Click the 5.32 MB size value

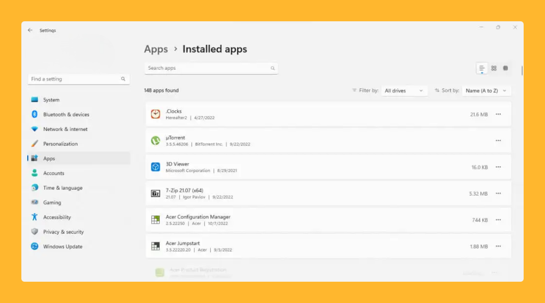point(478,194)
